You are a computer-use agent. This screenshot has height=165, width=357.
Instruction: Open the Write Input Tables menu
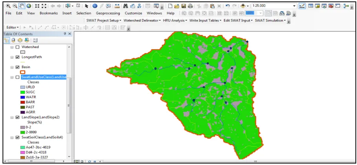(x=205, y=20)
